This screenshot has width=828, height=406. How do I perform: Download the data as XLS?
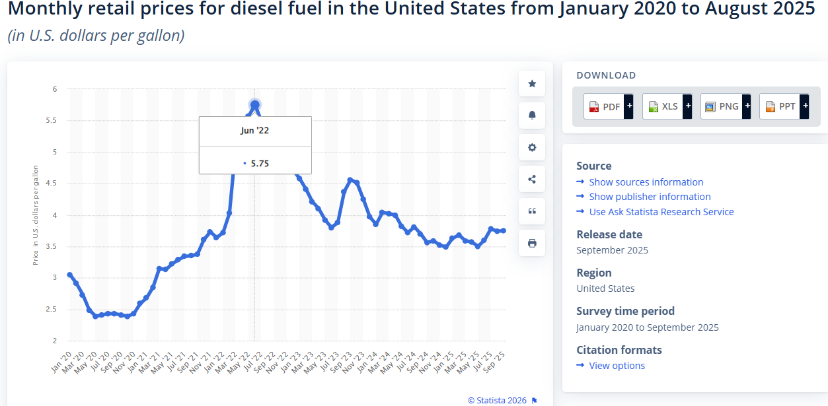point(663,106)
